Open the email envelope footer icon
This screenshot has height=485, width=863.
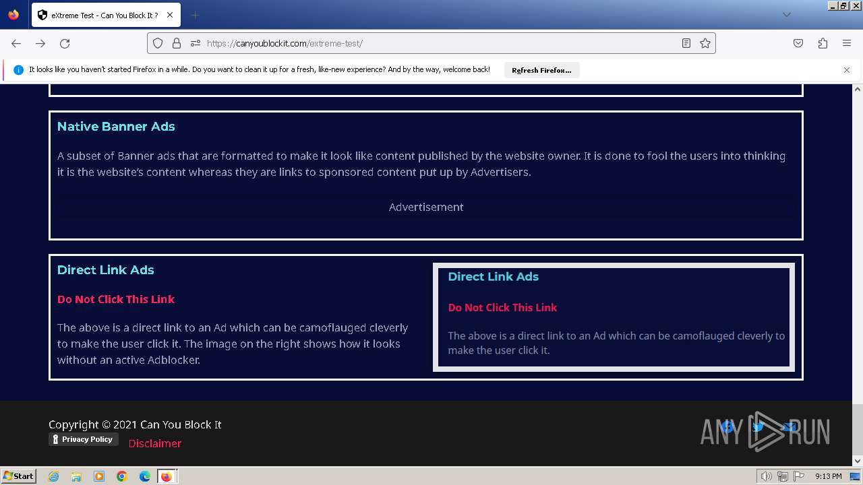click(x=790, y=426)
